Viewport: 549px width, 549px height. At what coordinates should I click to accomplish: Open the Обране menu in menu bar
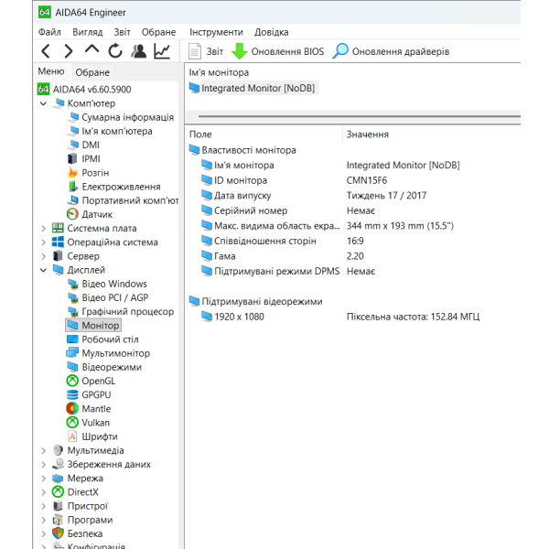[x=158, y=32]
